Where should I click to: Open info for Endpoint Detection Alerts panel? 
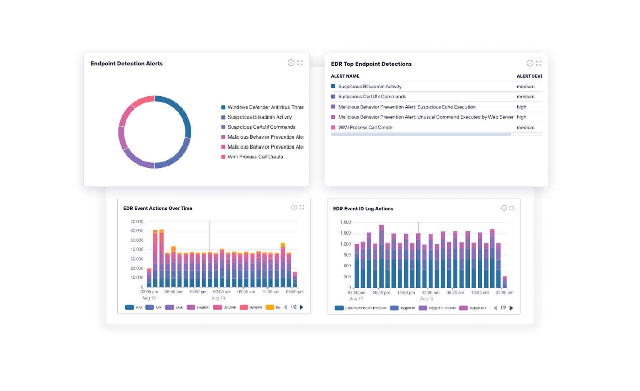click(x=291, y=63)
